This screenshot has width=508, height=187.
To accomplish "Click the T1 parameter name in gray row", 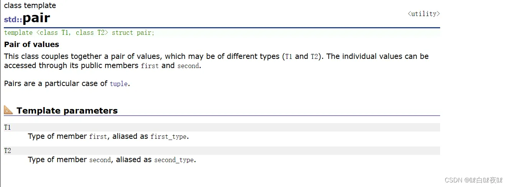I will click(x=8, y=128).
